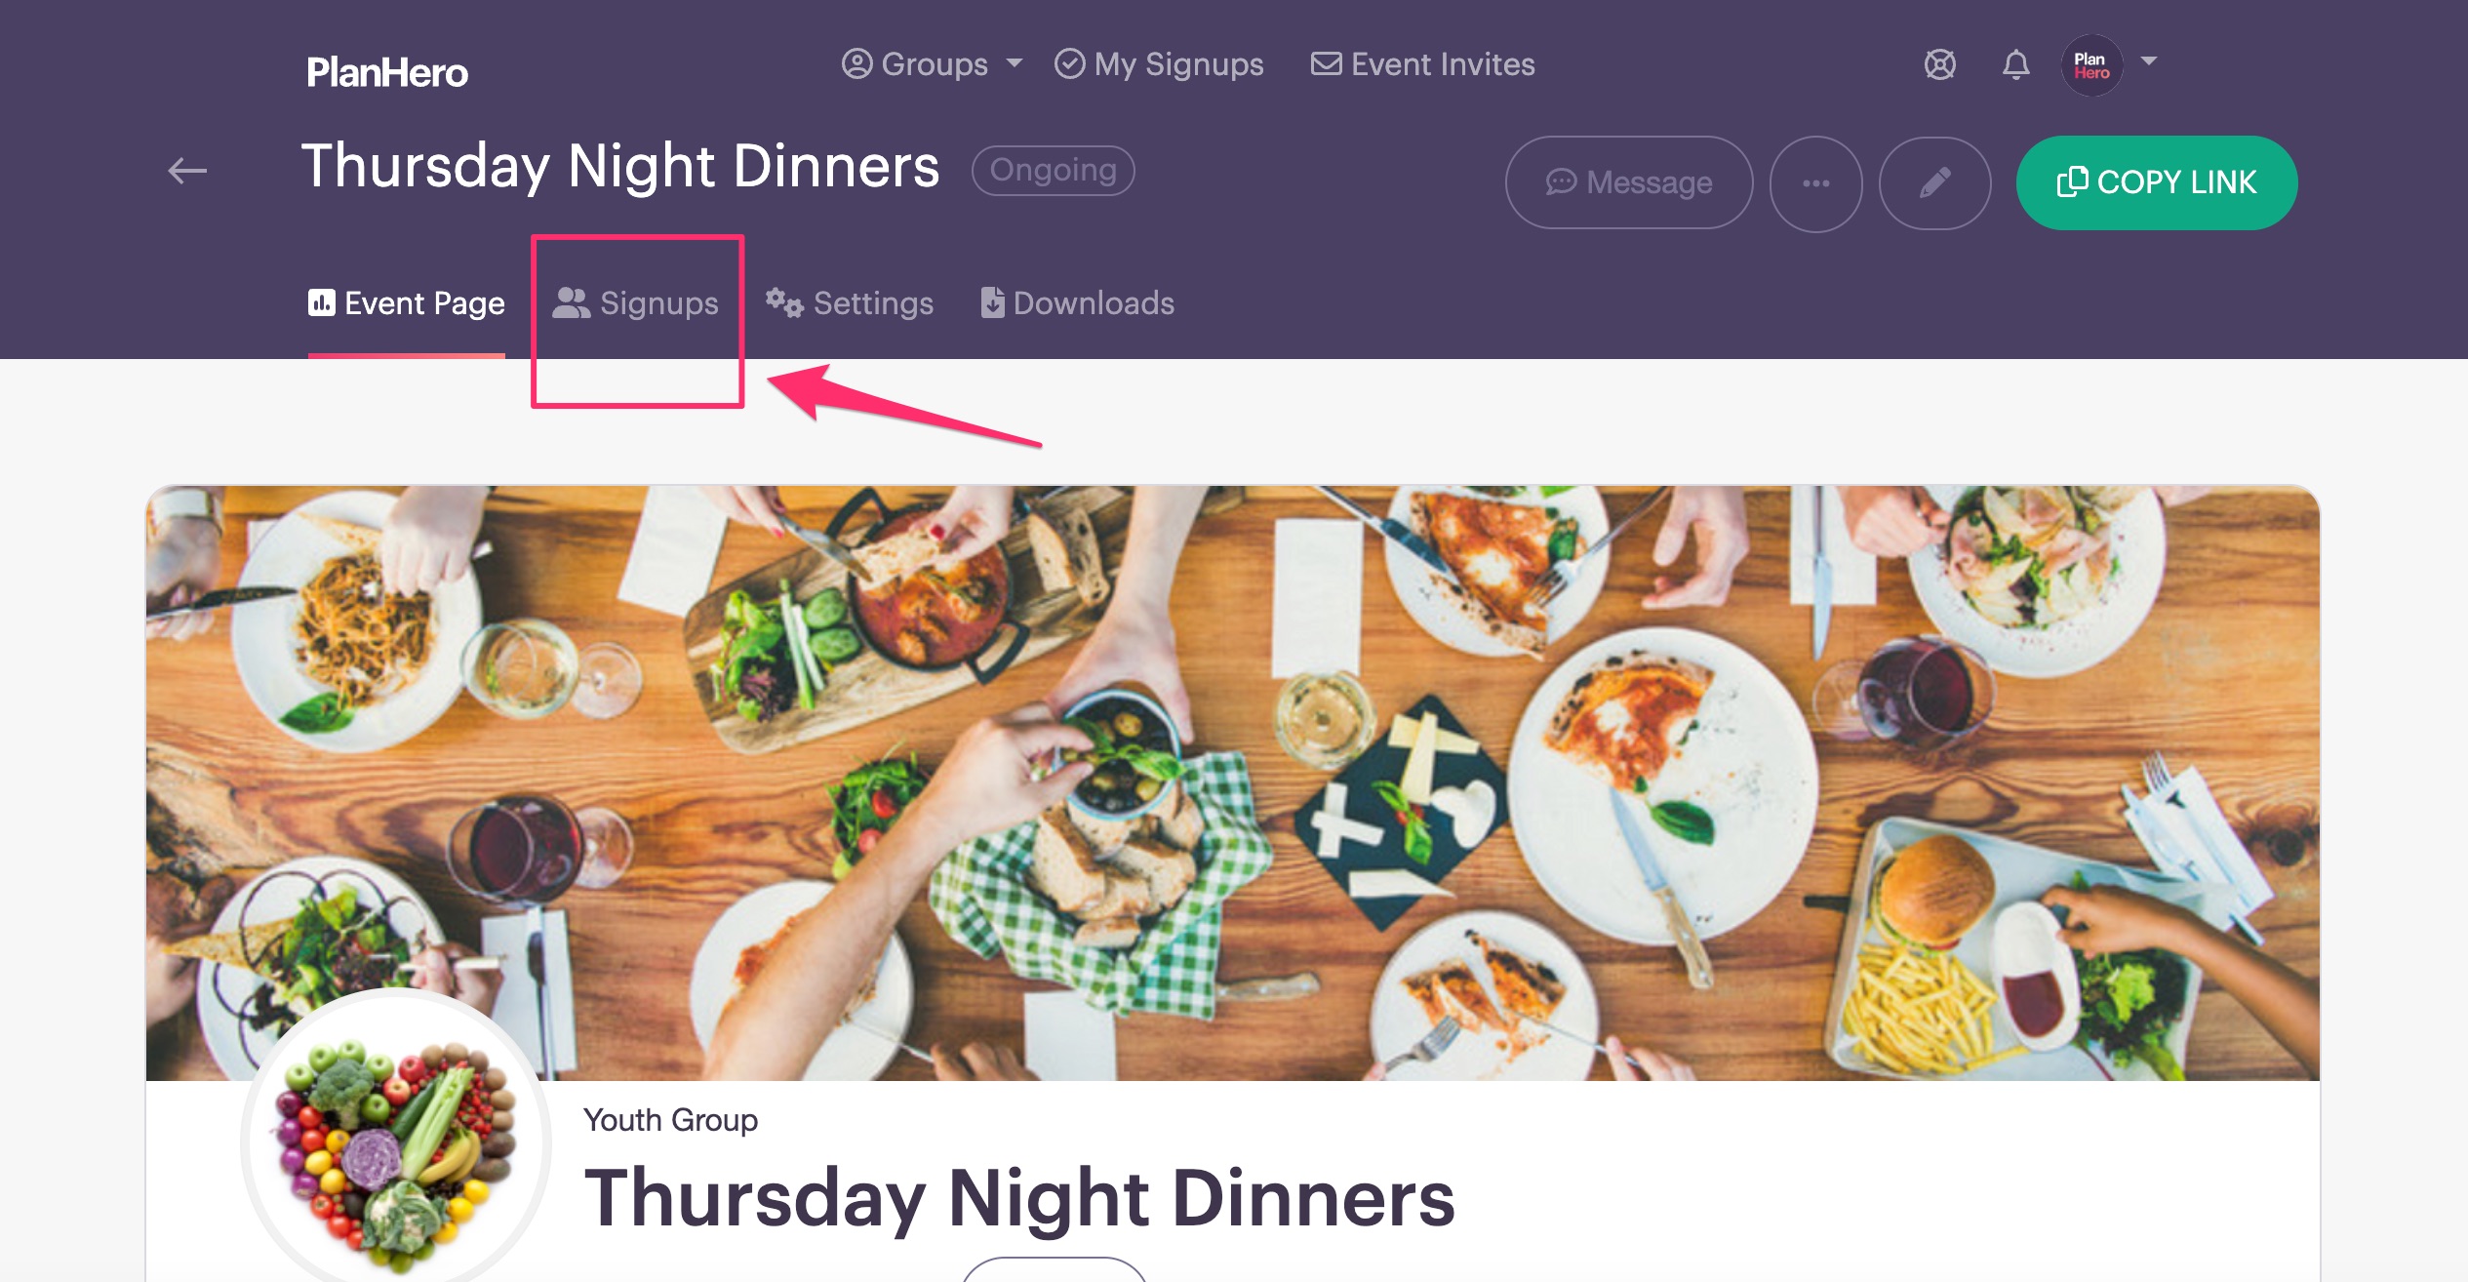Click the Message button
Image resolution: width=2468 pixels, height=1282 pixels.
coord(1629,182)
